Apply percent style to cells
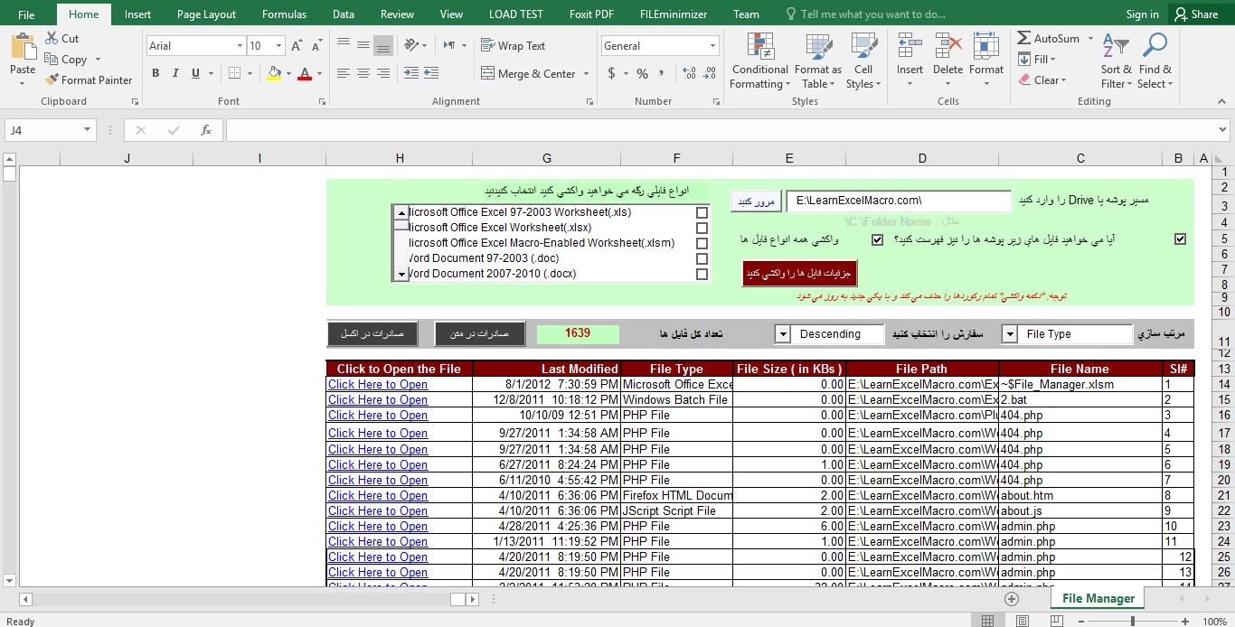 coord(642,73)
